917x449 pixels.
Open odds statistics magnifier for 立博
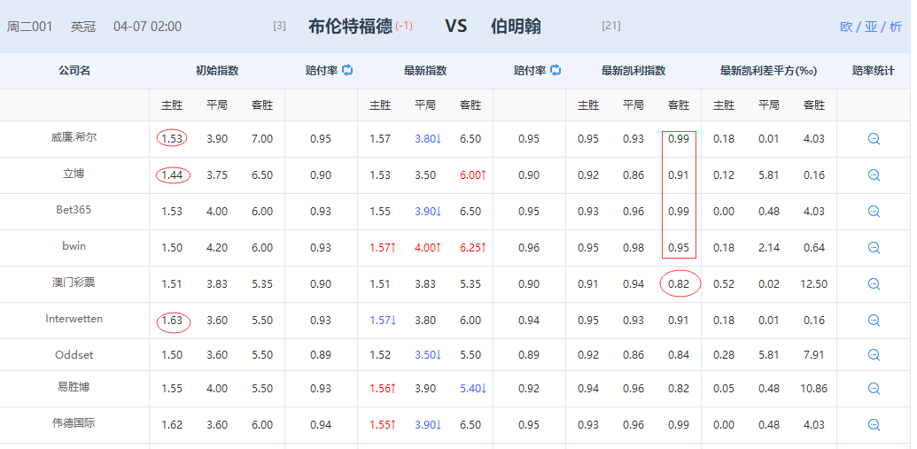tap(874, 175)
